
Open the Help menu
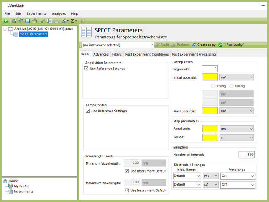pos(75,13)
